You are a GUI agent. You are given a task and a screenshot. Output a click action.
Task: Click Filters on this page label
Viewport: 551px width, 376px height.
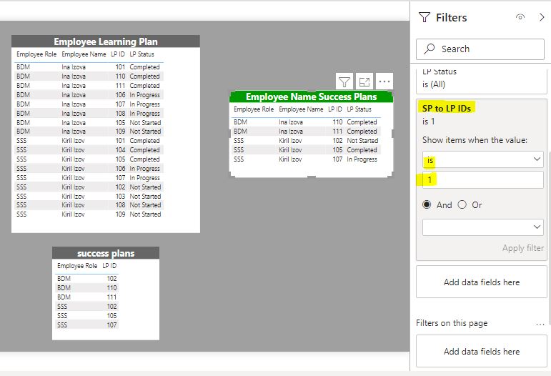click(452, 323)
